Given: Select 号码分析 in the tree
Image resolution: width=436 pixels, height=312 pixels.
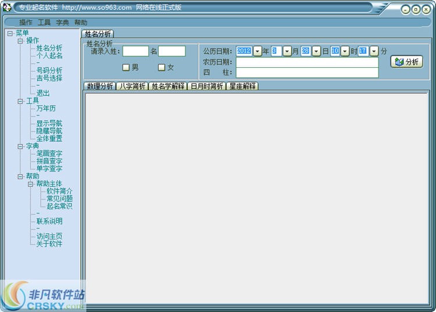Looking at the screenshot, I should click(49, 71).
